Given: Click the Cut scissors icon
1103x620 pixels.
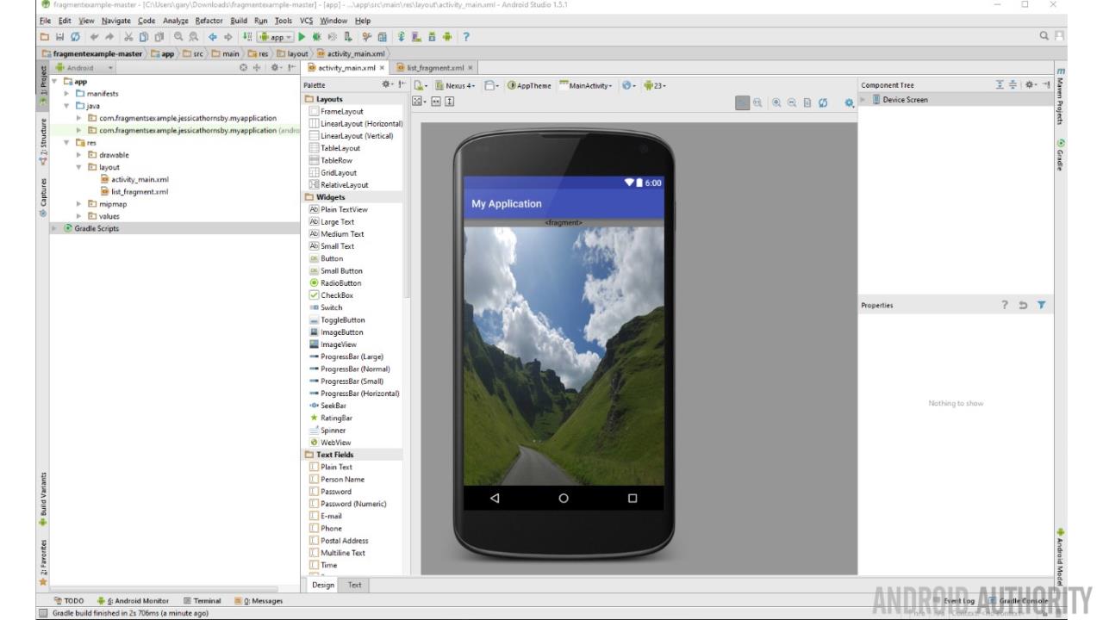Looking at the screenshot, I should pos(128,37).
